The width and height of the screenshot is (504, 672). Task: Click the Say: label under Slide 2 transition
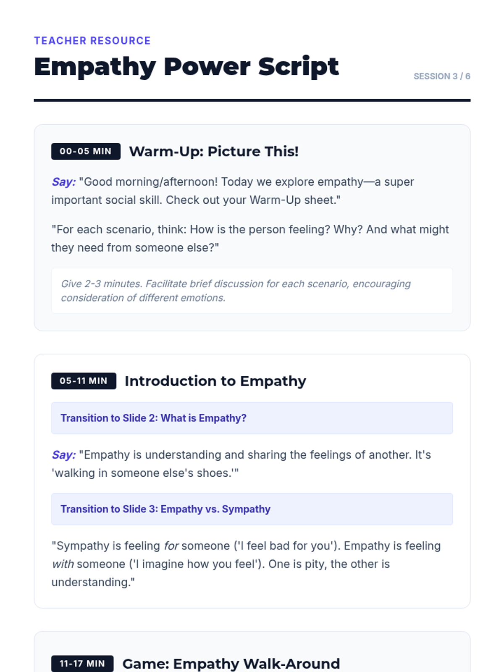pyautogui.click(x=63, y=455)
